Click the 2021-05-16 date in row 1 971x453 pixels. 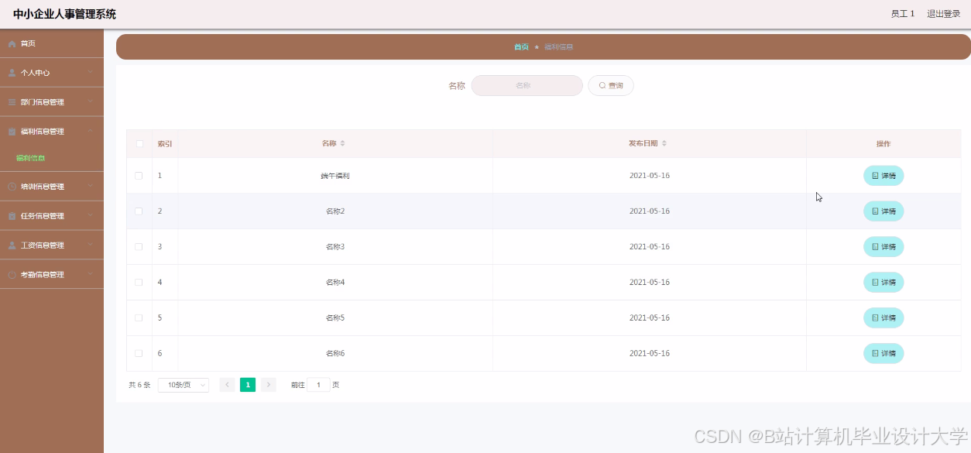click(x=650, y=176)
